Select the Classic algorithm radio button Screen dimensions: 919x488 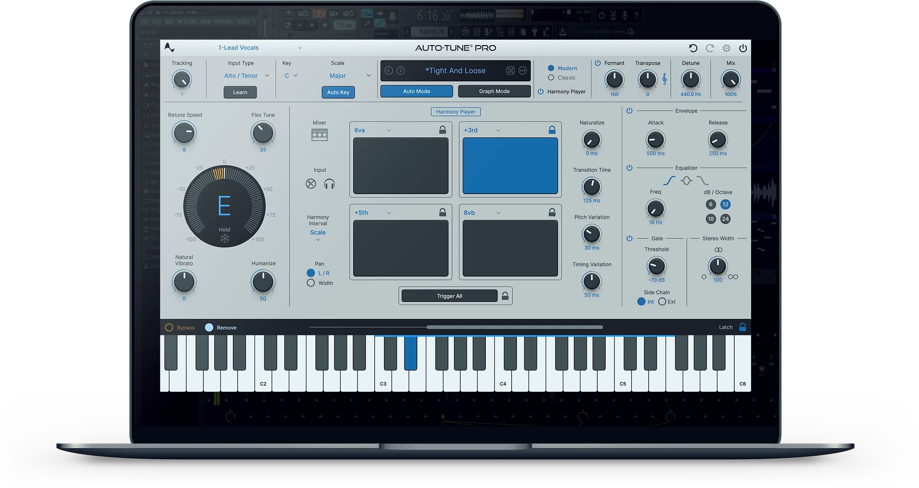(551, 77)
